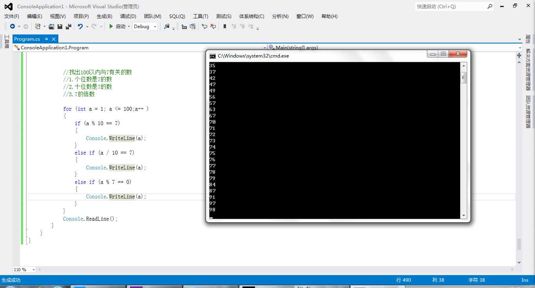Open the 帮助(H) menu
The height and width of the screenshot is (288, 535).
329,16
